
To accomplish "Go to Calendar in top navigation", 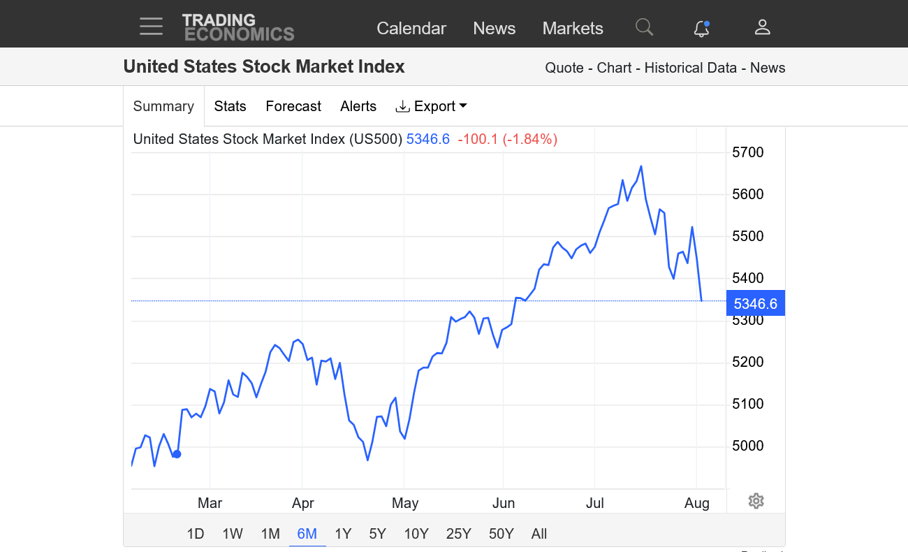I will (411, 28).
